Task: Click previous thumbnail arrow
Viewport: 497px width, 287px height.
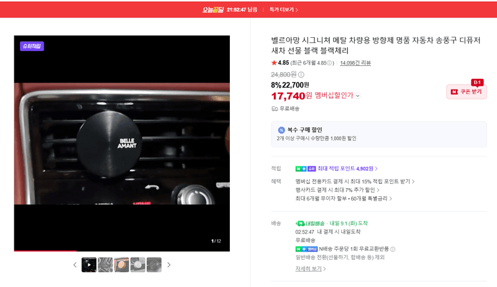Action: tap(75, 265)
